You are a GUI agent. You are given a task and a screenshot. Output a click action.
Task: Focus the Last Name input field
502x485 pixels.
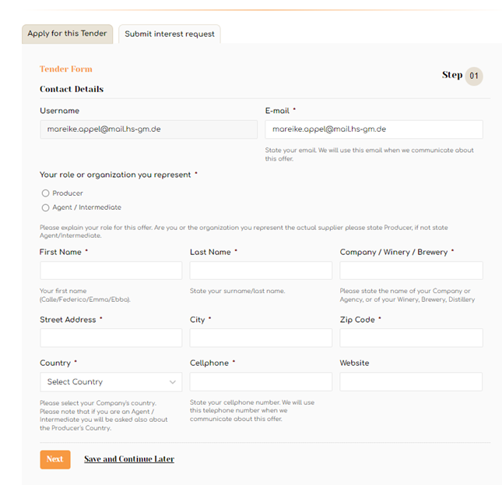click(261, 271)
